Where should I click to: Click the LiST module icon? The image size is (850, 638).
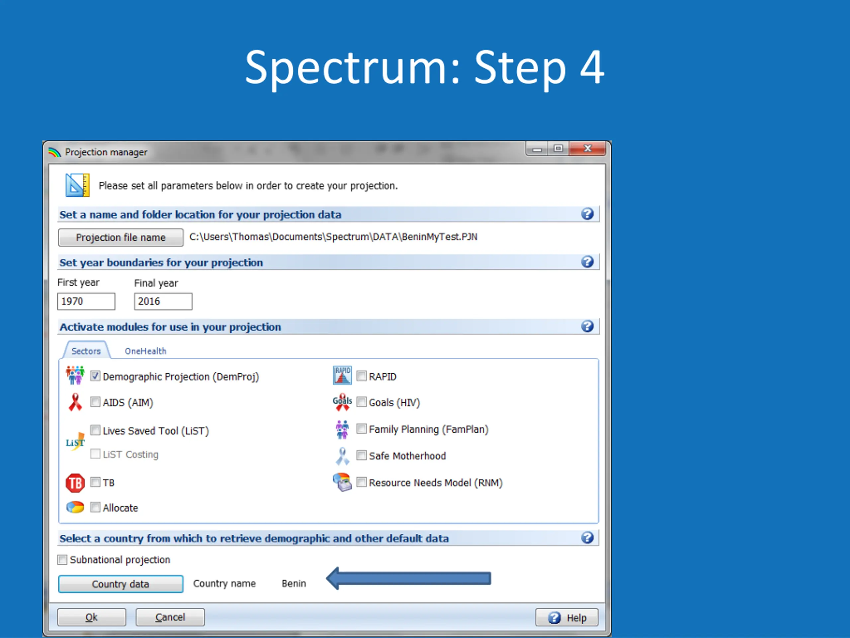(75, 442)
